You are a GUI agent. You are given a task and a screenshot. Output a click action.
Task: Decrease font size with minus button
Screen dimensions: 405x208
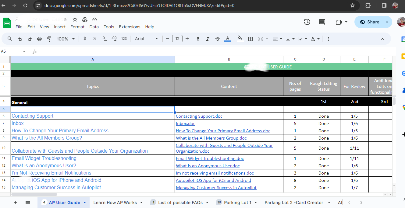168,39
